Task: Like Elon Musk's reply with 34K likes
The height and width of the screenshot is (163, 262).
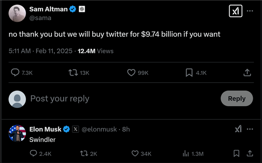Action: click(x=135, y=153)
